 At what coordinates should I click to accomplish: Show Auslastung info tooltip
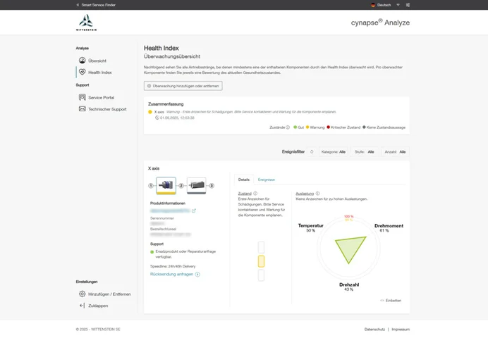[x=317, y=194]
